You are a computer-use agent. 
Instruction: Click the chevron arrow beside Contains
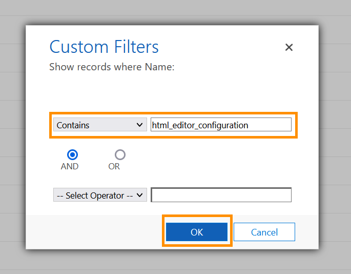[x=139, y=125]
